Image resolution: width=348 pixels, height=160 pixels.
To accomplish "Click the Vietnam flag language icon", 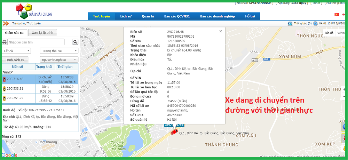I will pos(337,14).
